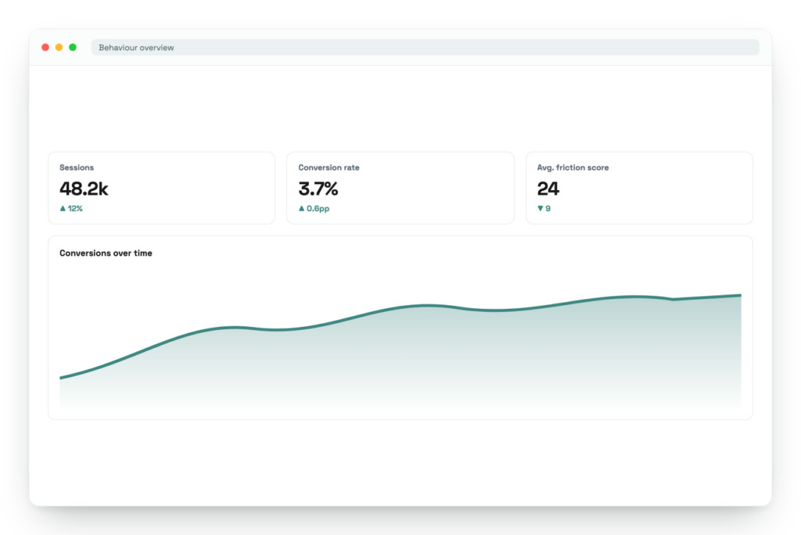Click the red close window button
The width and height of the screenshot is (801, 535).
tap(45, 48)
